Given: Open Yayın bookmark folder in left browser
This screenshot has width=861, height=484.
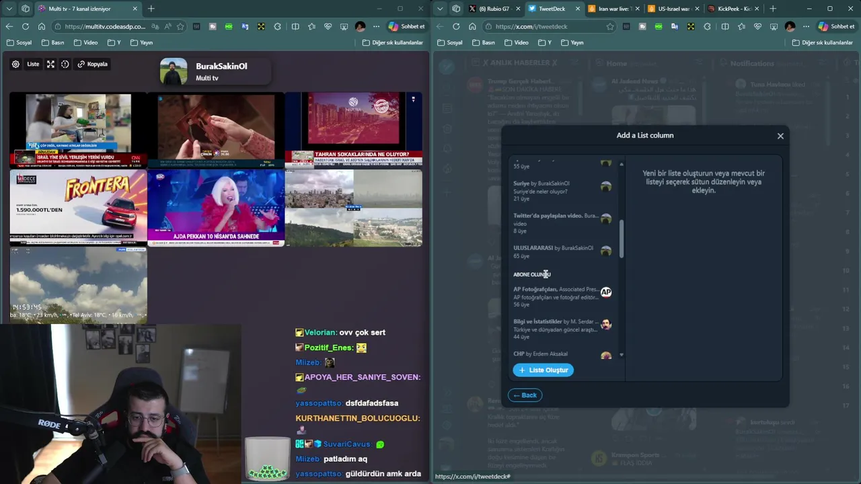Looking at the screenshot, I should coord(142,42).
